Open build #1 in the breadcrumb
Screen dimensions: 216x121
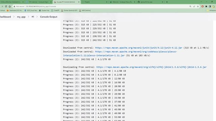pyautogui.click(x=33, y=17)
